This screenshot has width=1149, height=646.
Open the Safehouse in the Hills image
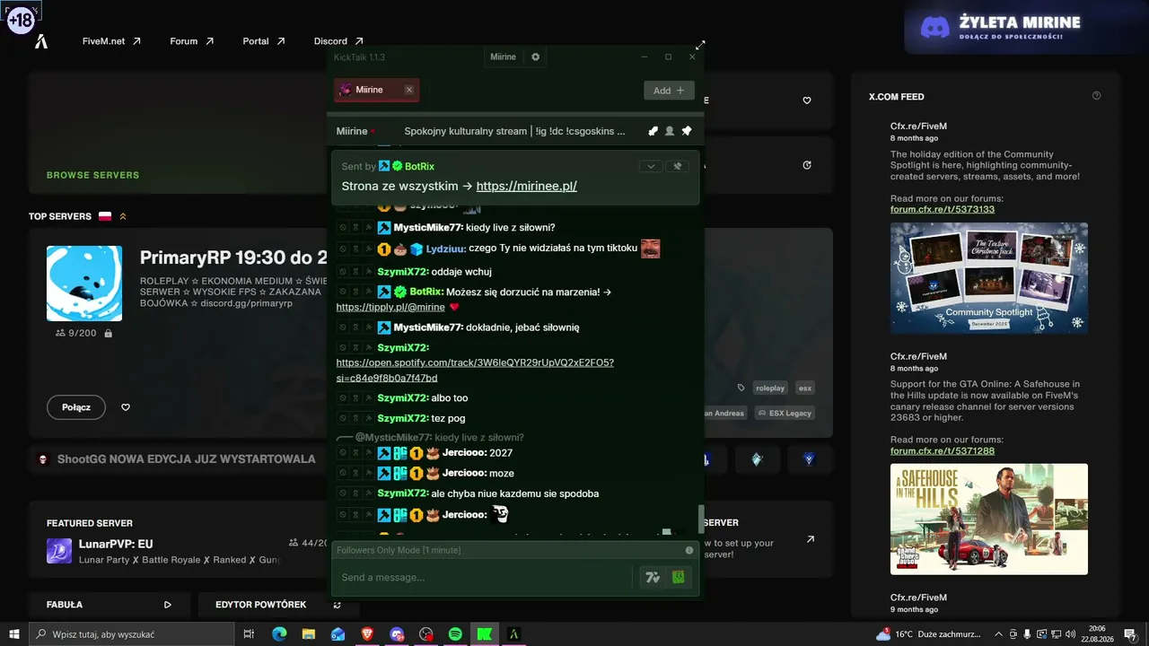click(x=989, y=519)
